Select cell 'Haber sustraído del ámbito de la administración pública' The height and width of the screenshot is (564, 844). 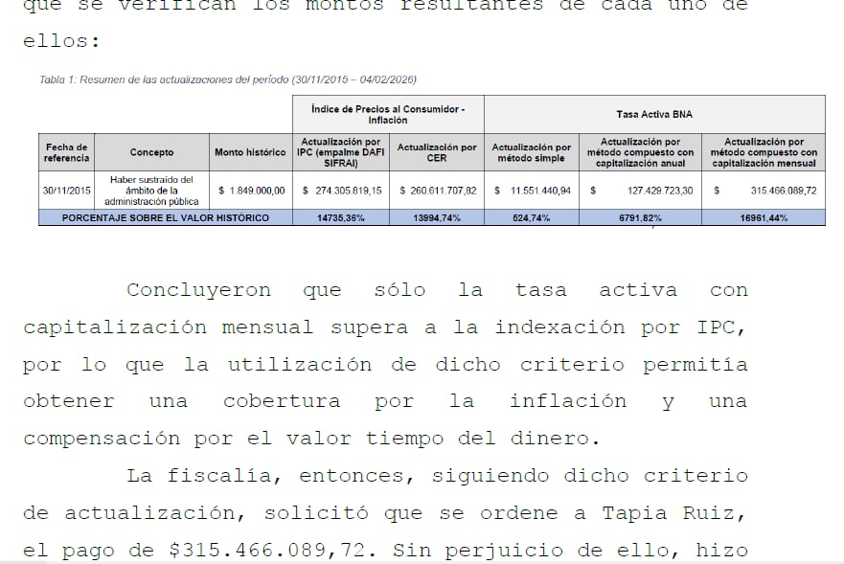pos(151,191)
